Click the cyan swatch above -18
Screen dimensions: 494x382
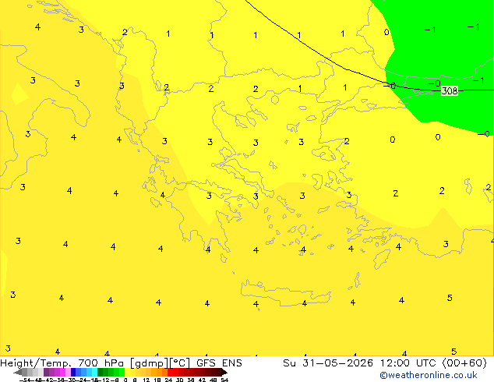point(95,372)
